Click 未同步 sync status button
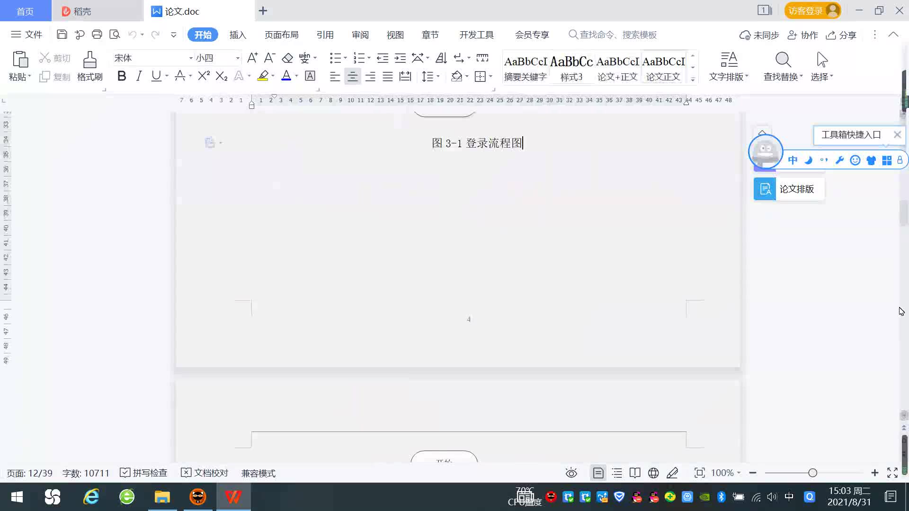 [x=759, y=35]
